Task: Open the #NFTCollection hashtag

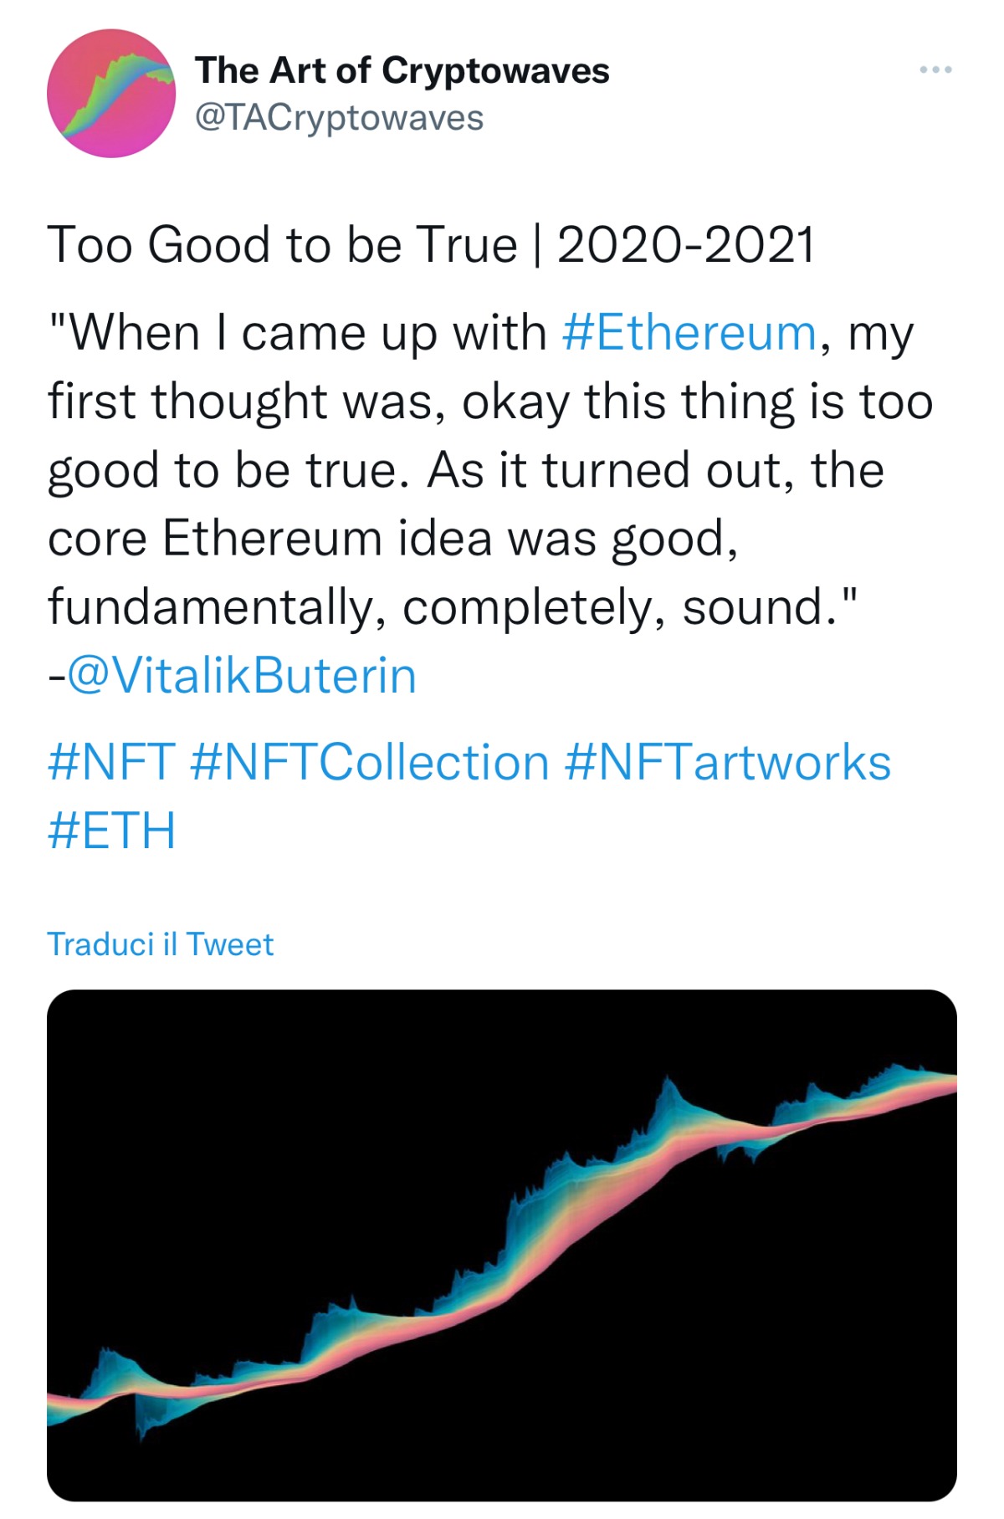Action: (369, 763)
